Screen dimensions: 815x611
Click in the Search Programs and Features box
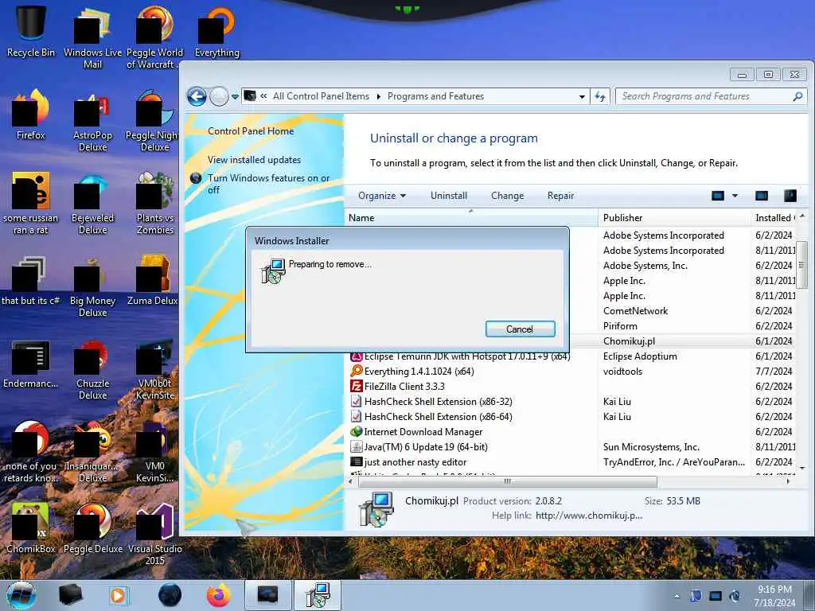pyautogui.click(x=704, y=96)
